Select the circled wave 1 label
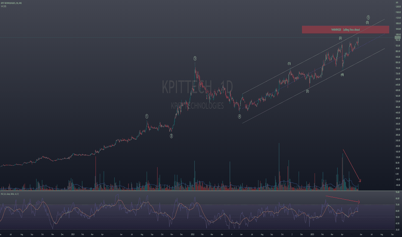This screenshot has height=237, width=402. 147,116
